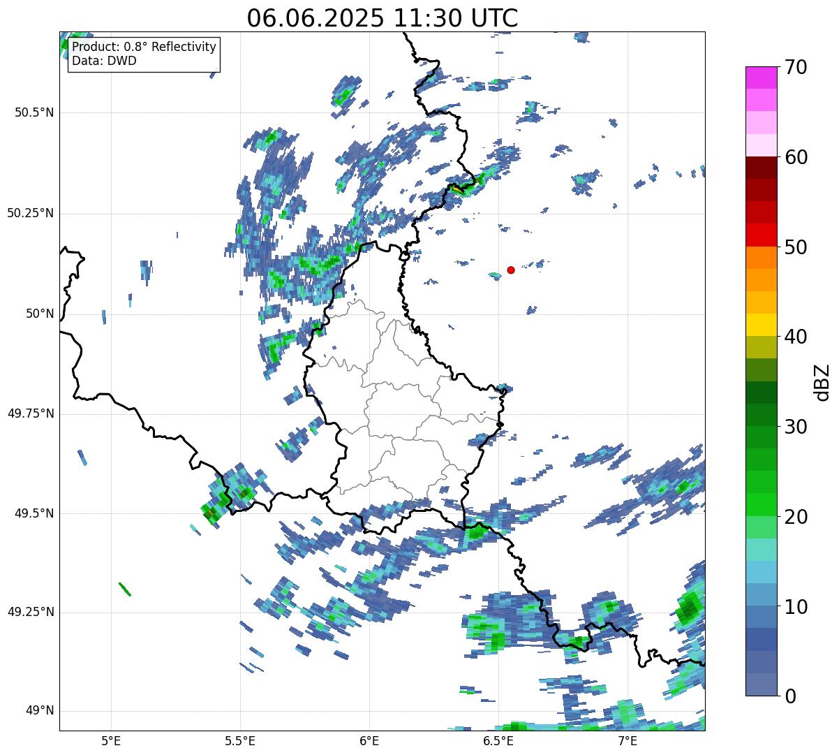
Task: Click the 50.25°N latitude label
Action: [x=30, y=213]
